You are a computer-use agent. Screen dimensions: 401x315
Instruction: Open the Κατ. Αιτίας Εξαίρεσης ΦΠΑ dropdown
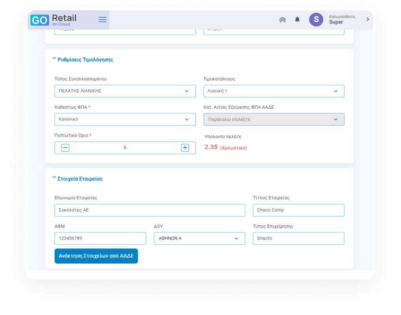click(x=274, y=119)
